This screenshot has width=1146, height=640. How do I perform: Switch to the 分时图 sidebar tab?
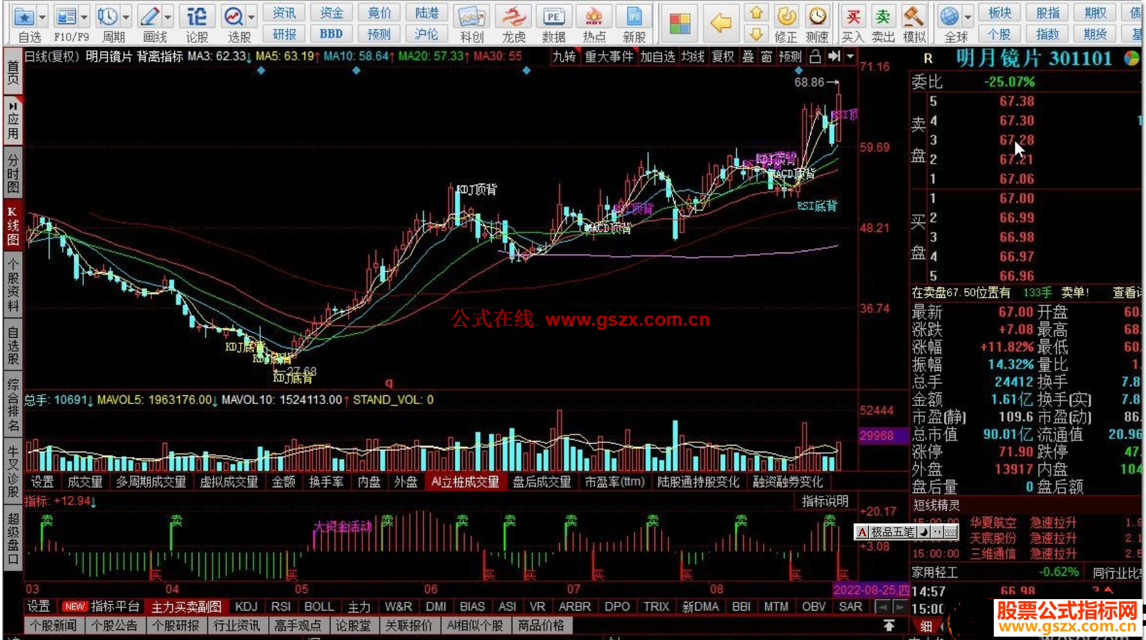(x=13, y=172)
